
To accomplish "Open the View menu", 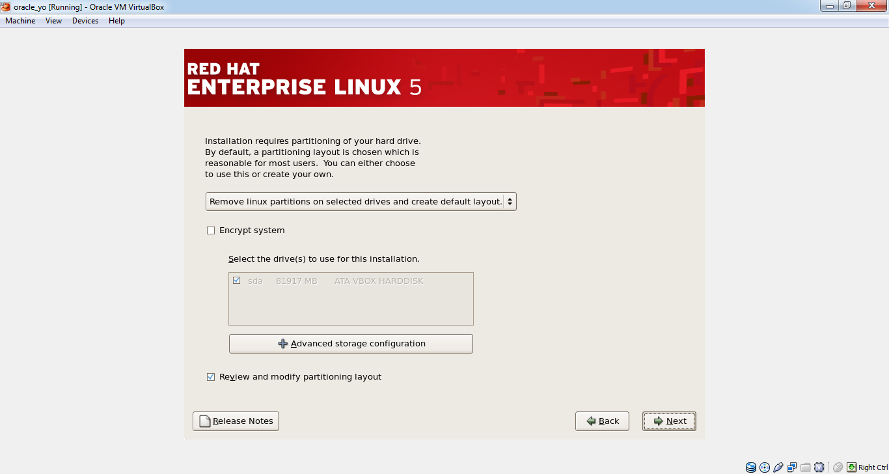I will pyautogui.click(x=54, y=21).
